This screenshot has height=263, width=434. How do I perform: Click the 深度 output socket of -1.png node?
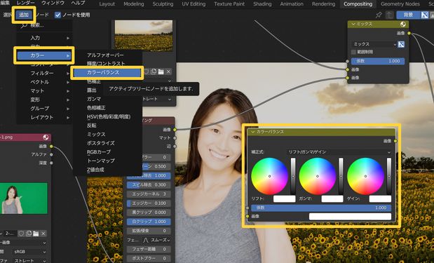point(51,163)
